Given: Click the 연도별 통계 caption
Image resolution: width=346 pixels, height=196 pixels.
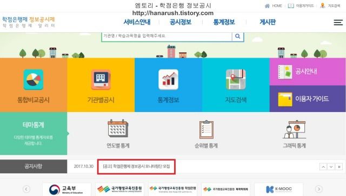Looking at the screenshot, I should tap(118, 146).
